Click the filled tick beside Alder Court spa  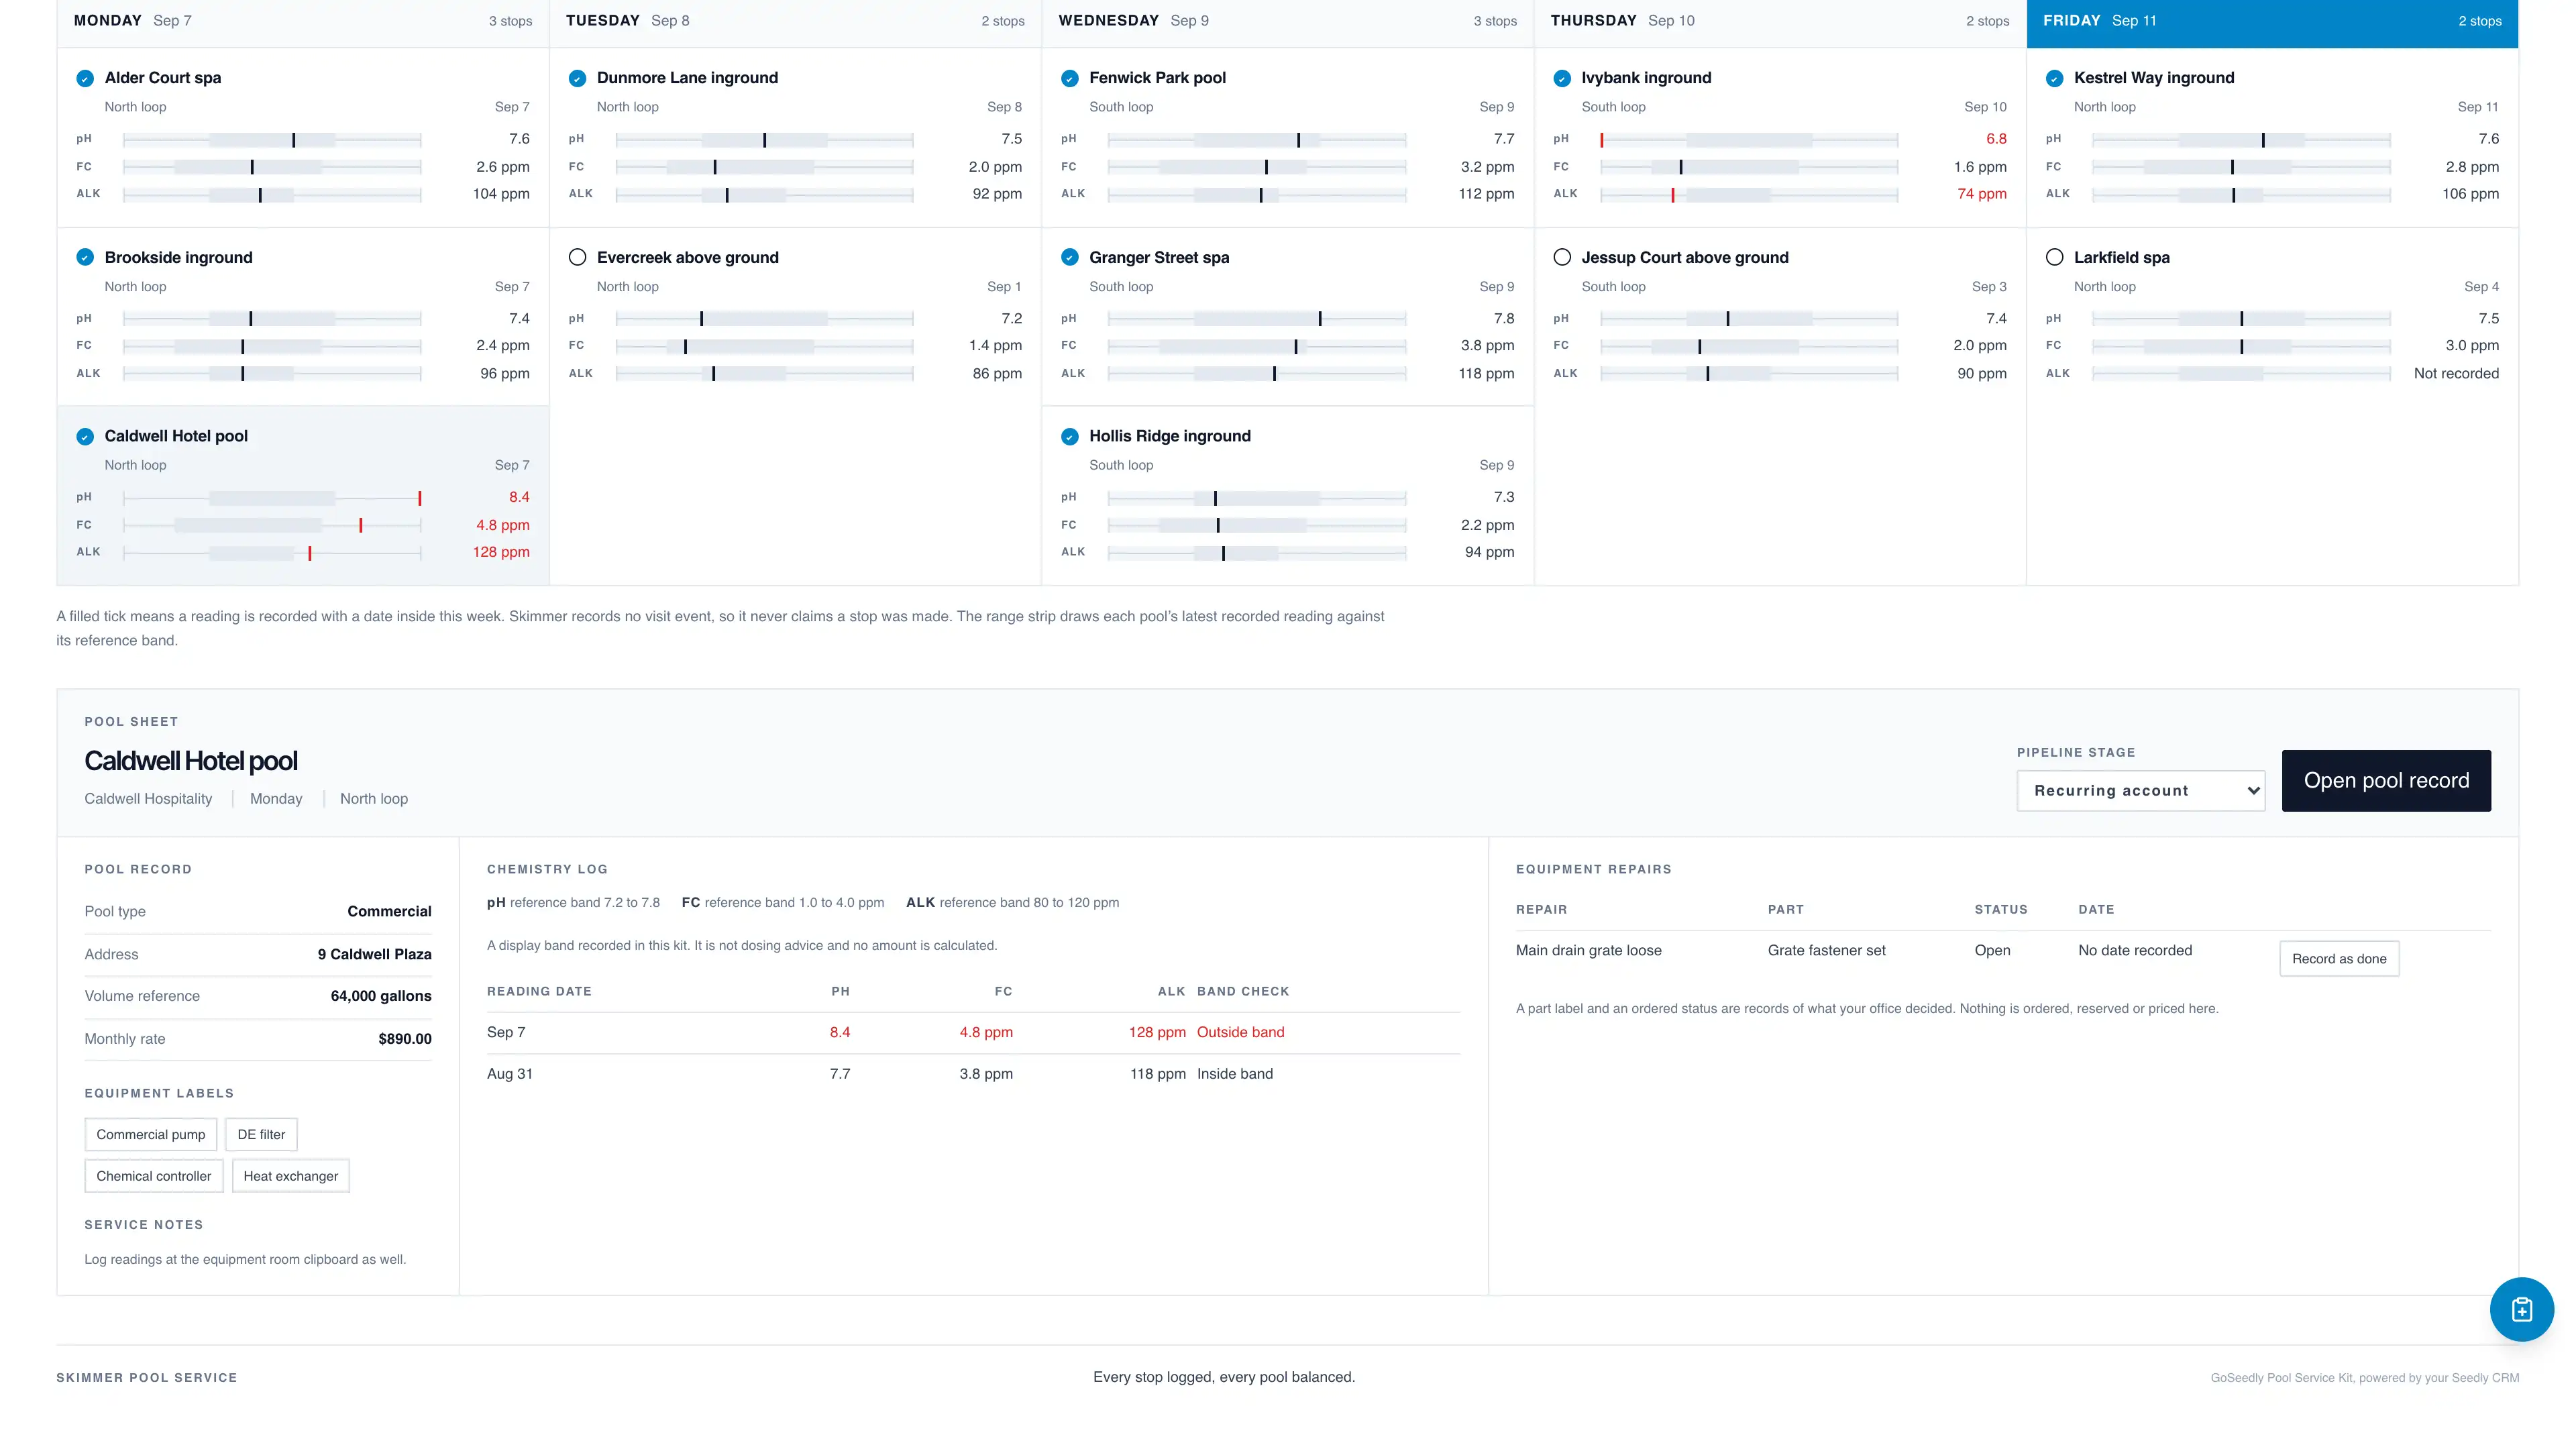[x=85, y=78]
